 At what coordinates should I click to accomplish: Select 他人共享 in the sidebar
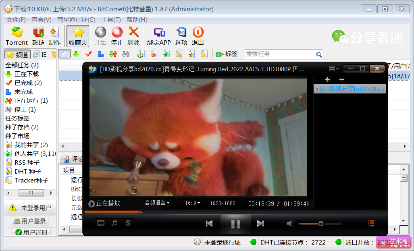click(30, 154)
